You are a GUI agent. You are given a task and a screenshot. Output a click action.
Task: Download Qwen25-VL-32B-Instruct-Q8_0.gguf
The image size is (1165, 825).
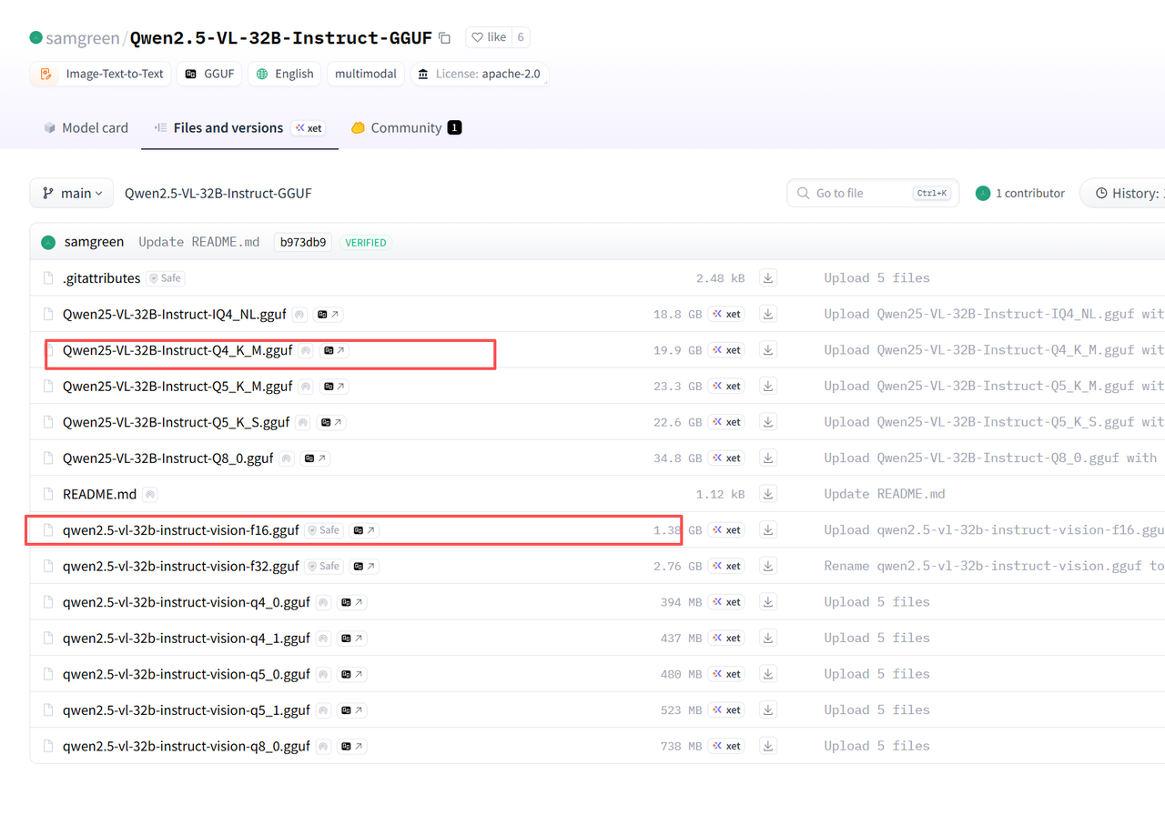click(768, 458)
